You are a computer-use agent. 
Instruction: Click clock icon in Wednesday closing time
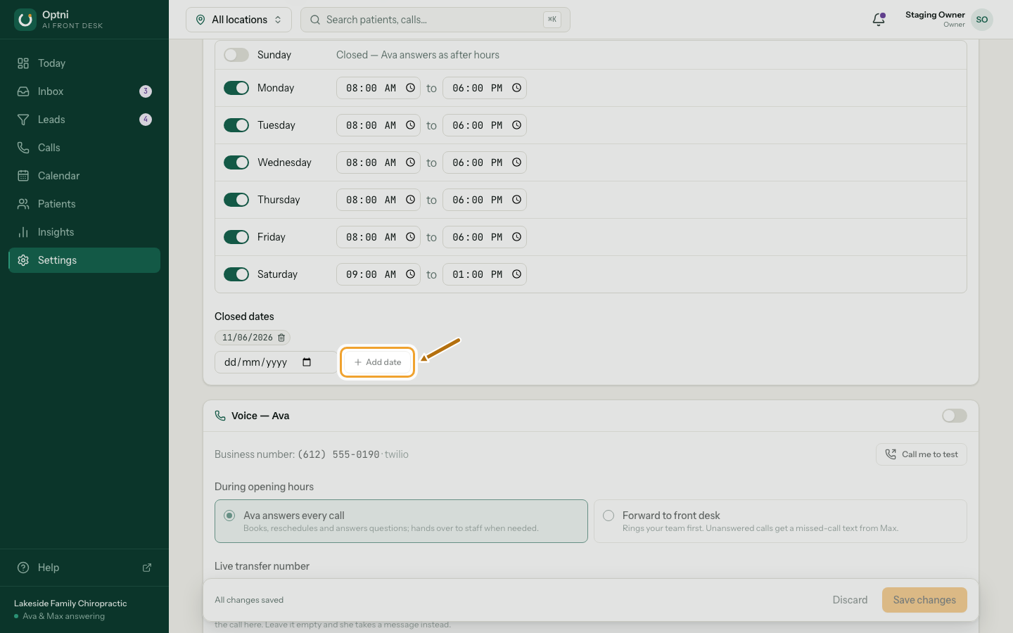click(x=516, y=162)
